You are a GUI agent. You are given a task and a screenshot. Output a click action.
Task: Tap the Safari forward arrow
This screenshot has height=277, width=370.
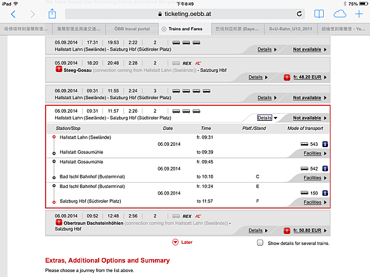pyautogui.click(x=33, y=14)
